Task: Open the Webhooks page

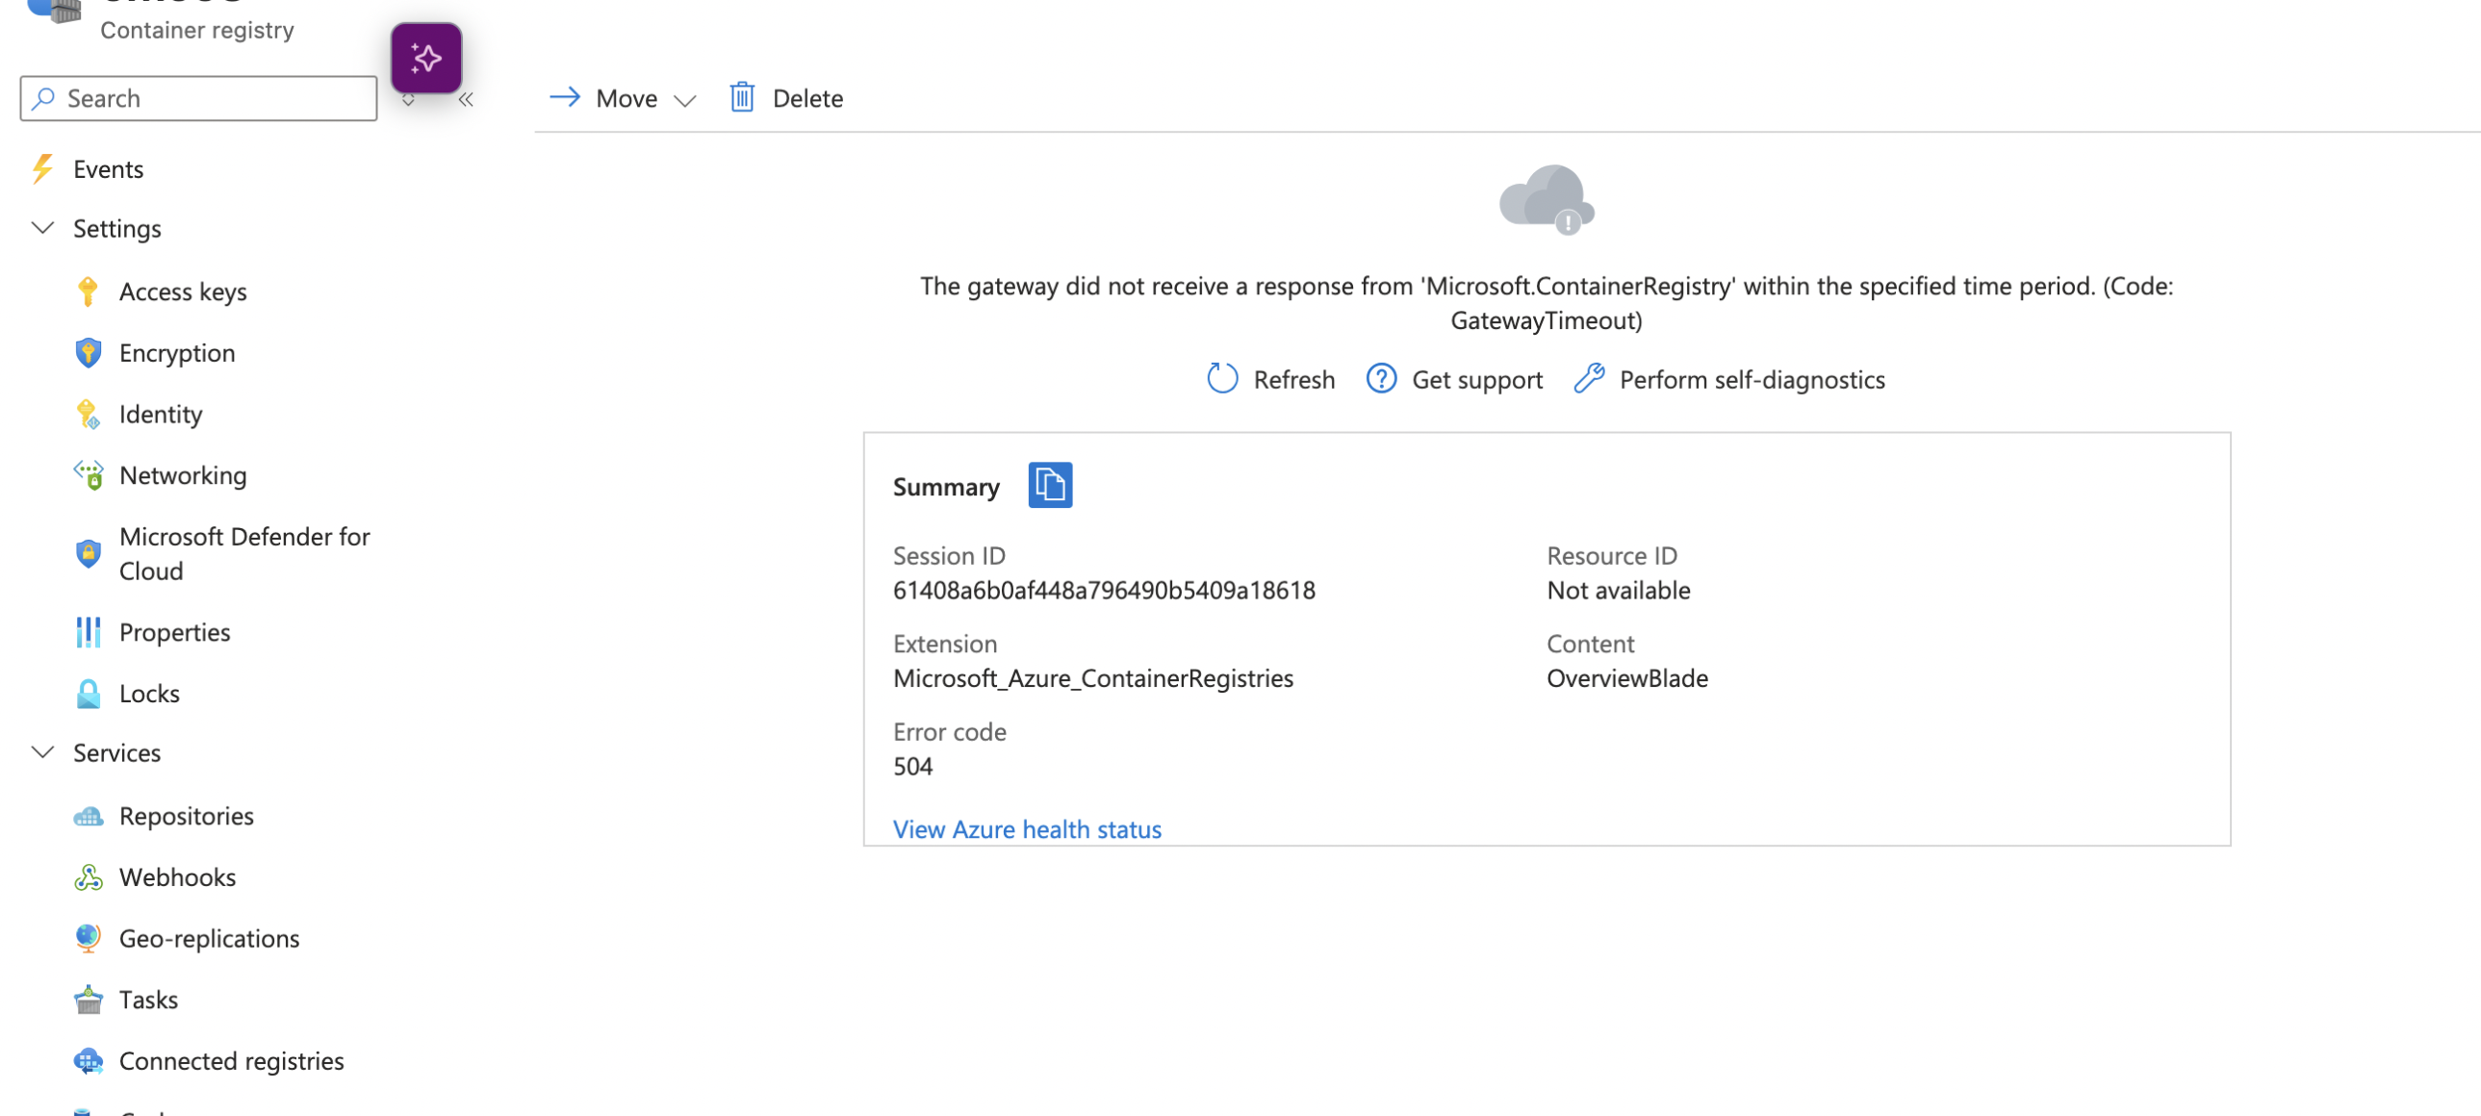Action: (177, 876)
